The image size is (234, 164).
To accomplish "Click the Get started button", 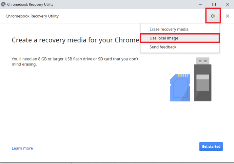I will coord(211,147).
